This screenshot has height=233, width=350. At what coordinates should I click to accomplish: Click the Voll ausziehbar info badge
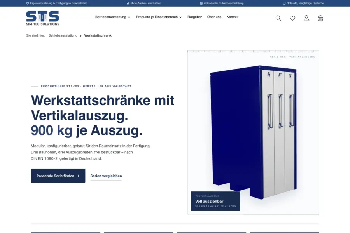[215, 201]
